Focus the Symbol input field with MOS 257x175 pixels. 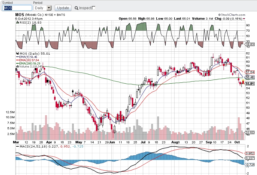[17, 8]
